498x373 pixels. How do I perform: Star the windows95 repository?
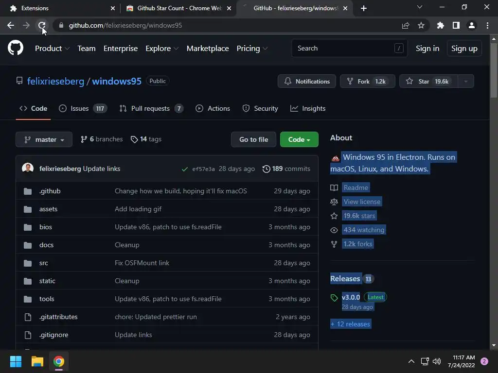(x=428, y=81)
